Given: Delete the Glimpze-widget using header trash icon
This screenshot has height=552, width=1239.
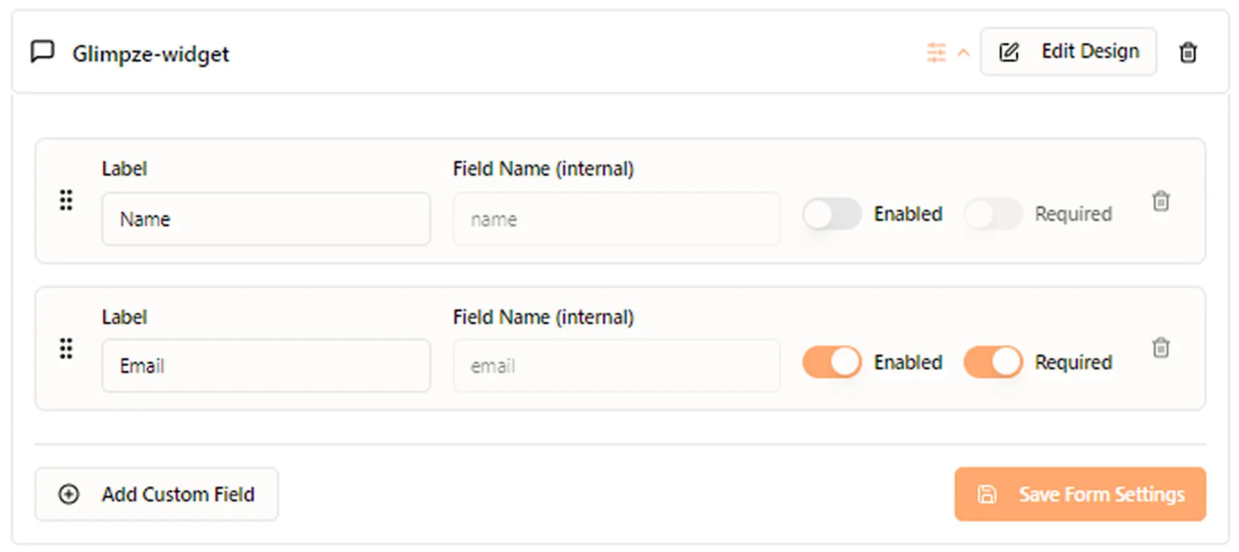Looking at the screenshot, I should coord(1188,52).
